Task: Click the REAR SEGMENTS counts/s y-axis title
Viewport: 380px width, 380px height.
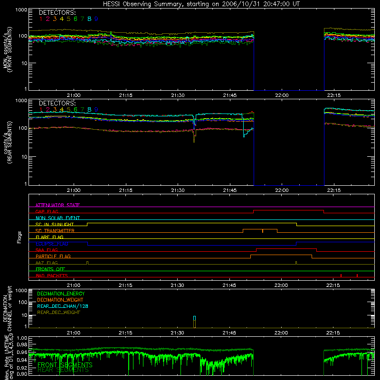Action: (x=8, y=142)
